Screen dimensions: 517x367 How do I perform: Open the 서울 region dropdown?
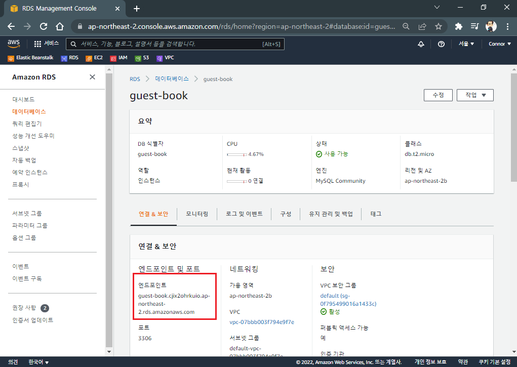point(466,44)
